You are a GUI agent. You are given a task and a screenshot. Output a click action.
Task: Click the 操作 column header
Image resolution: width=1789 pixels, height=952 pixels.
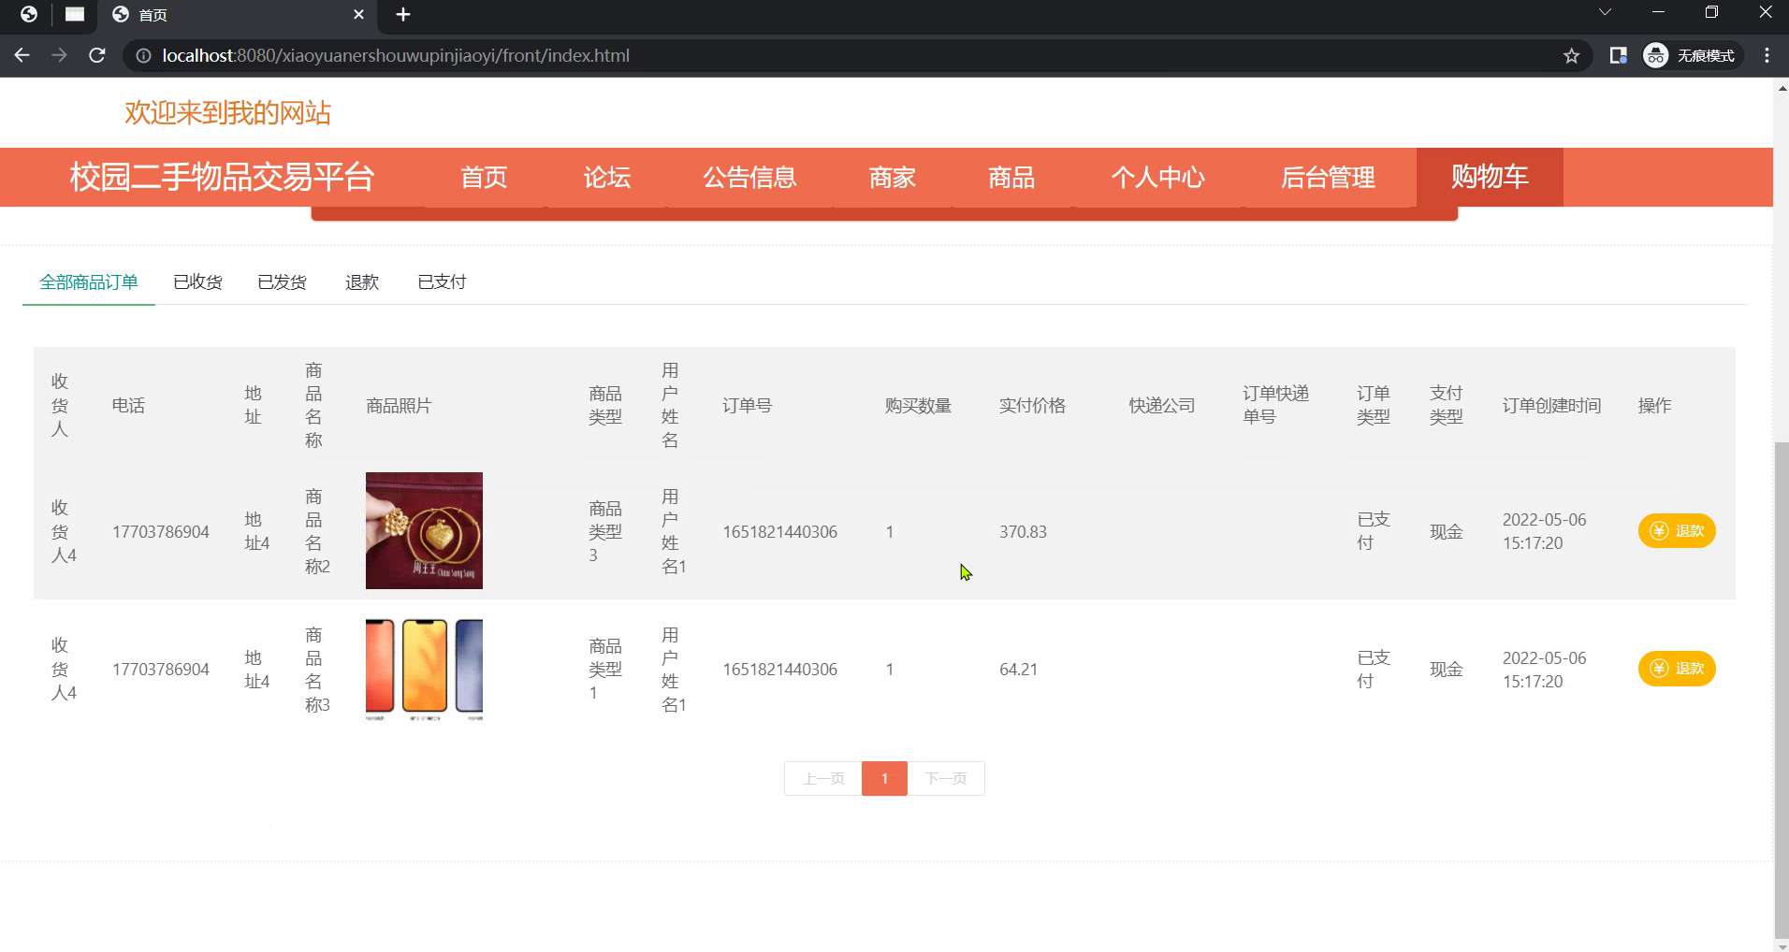(x=1654, y=406)
